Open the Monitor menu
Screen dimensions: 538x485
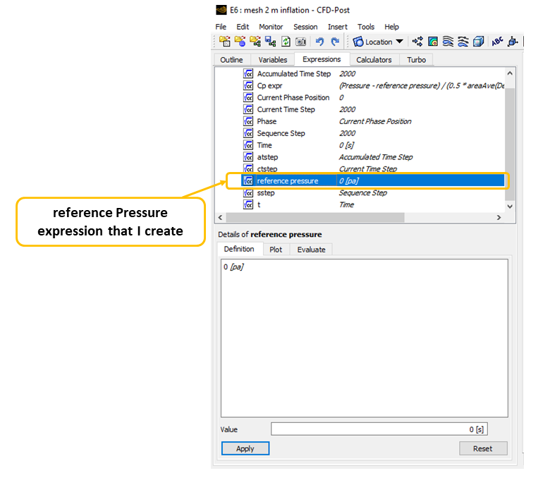pyautogui.click(x=271, y=27)
